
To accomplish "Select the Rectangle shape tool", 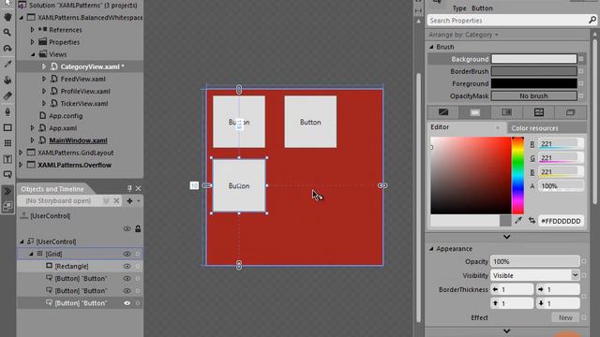I will [x=7, y=127].
